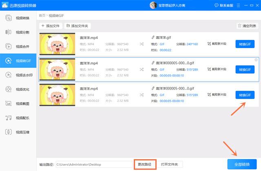The image size is (261, 171).
Task: Open 视频合并 in the sidebar
Action: click(18, 46)
